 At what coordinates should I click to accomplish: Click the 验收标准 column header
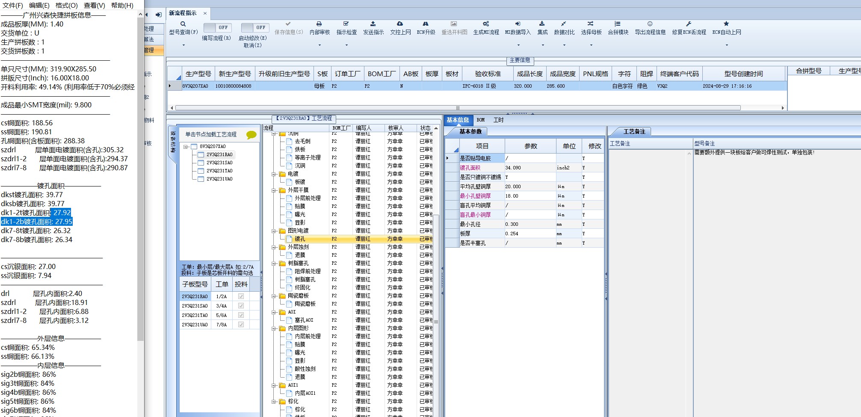(x=488, y=74)
